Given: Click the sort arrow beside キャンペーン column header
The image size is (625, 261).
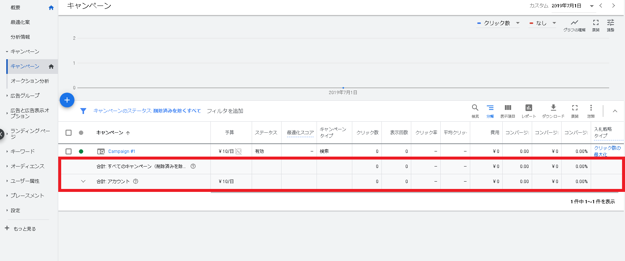Looking at the screenshot, I should [x=128, y=133].
